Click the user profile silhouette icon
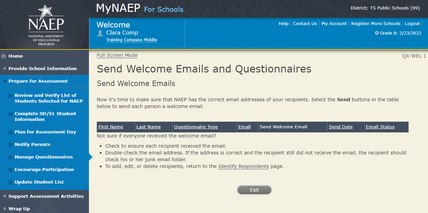The height and width of the screenshot is (213, 428). coord(100,33)
